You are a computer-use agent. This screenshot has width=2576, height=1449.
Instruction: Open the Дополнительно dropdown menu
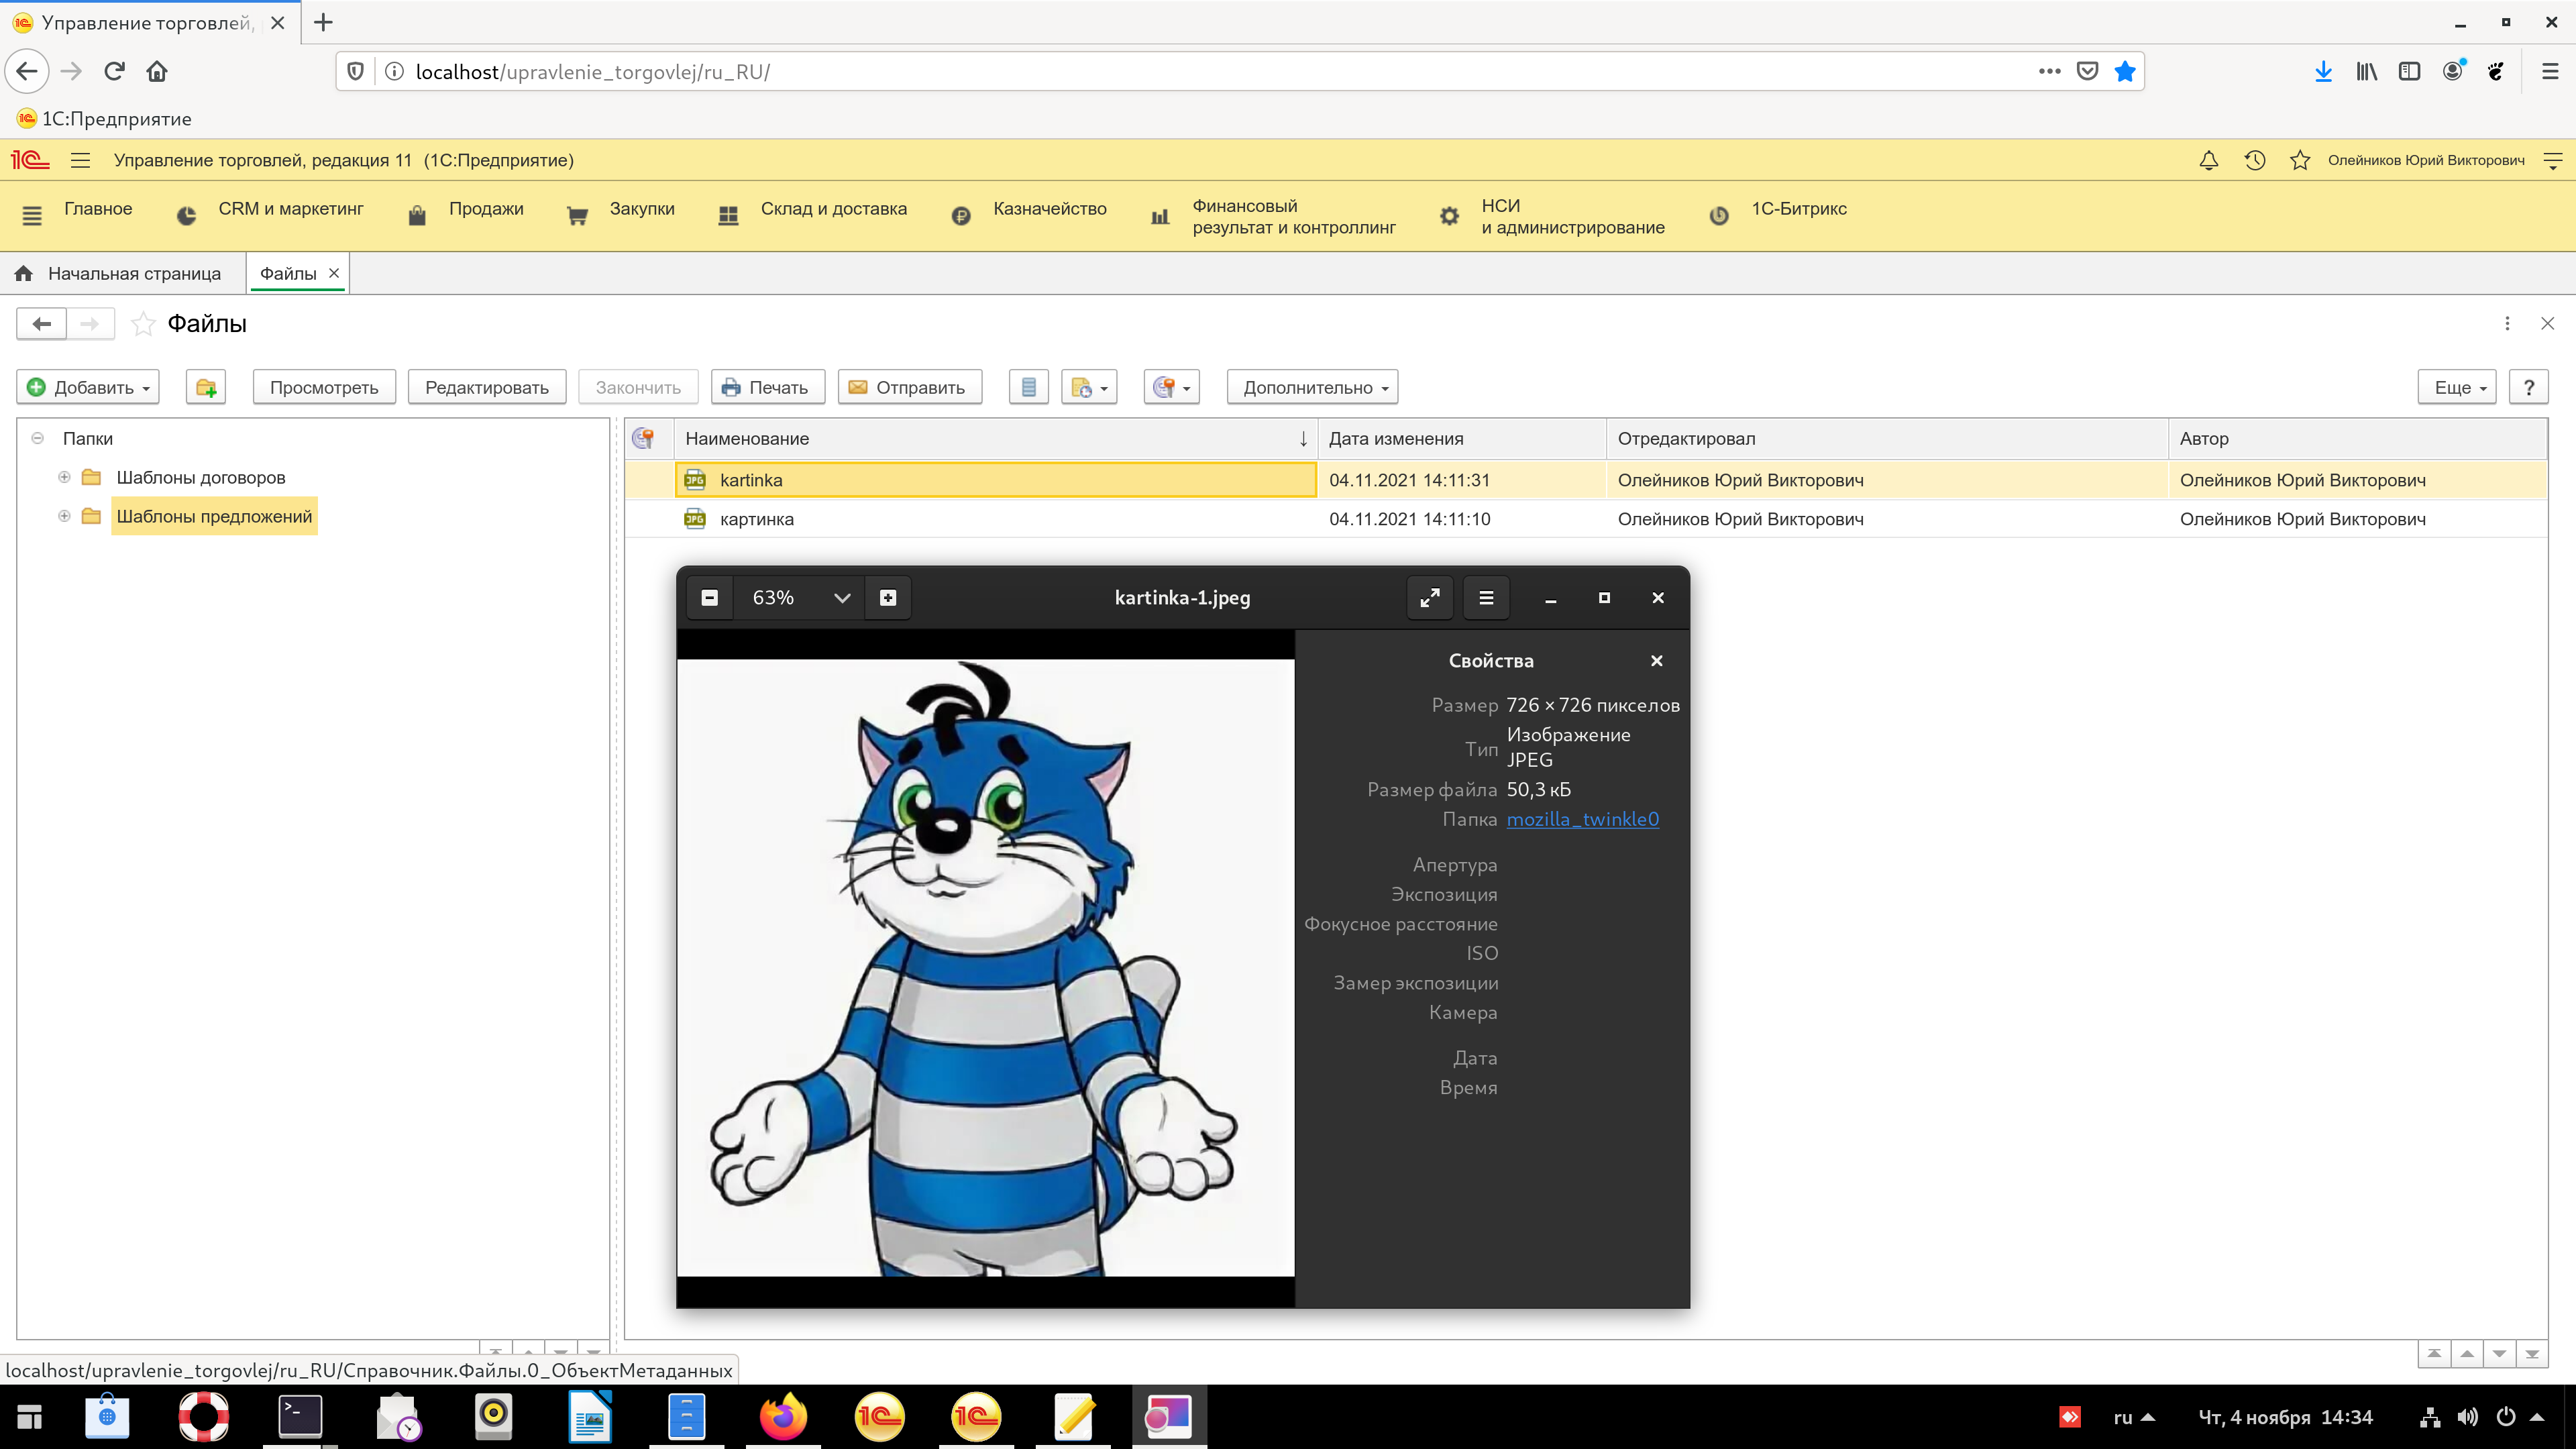point(1312,387)
